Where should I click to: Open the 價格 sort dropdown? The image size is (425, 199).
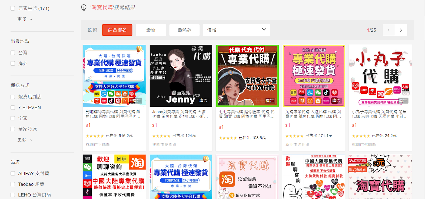[236, 30]
